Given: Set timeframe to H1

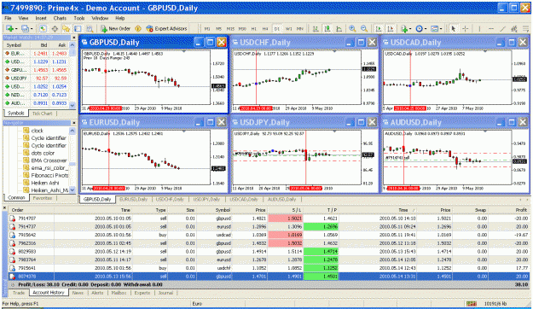Looking at the screenshot, I should 253,29.
